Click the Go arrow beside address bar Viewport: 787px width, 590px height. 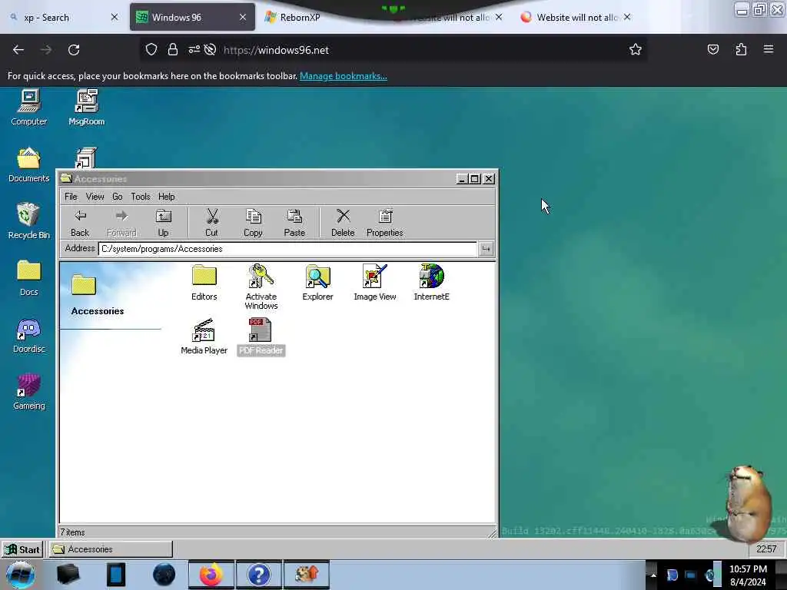tap(486, 249)
